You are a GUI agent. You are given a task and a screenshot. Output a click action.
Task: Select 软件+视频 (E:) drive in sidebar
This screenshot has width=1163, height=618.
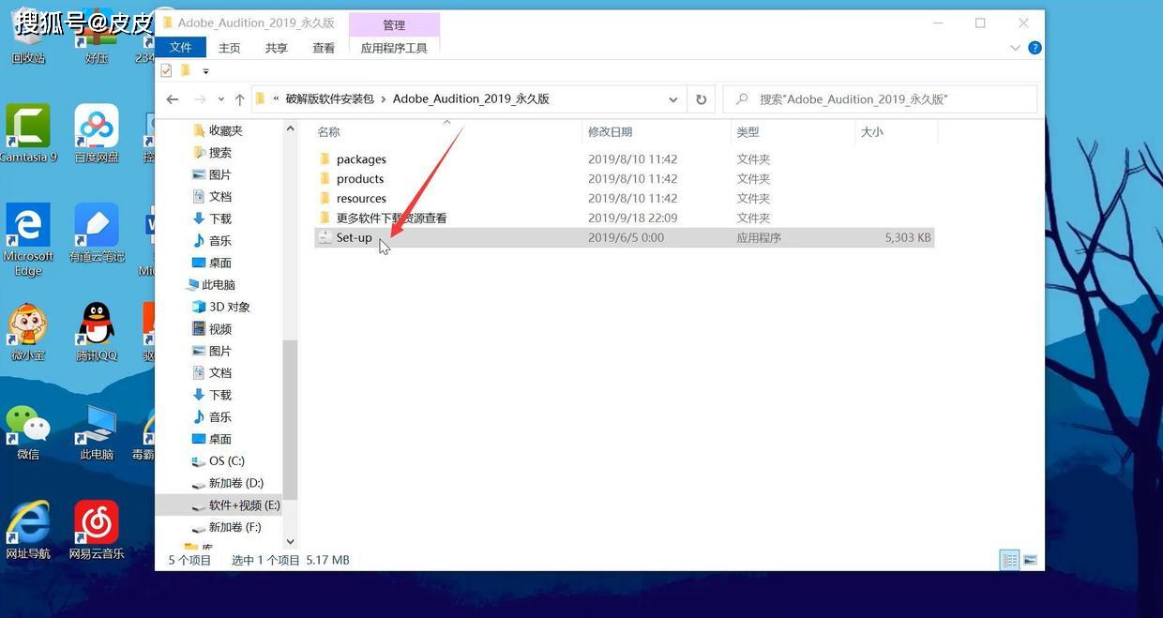(x=243, y=505)
